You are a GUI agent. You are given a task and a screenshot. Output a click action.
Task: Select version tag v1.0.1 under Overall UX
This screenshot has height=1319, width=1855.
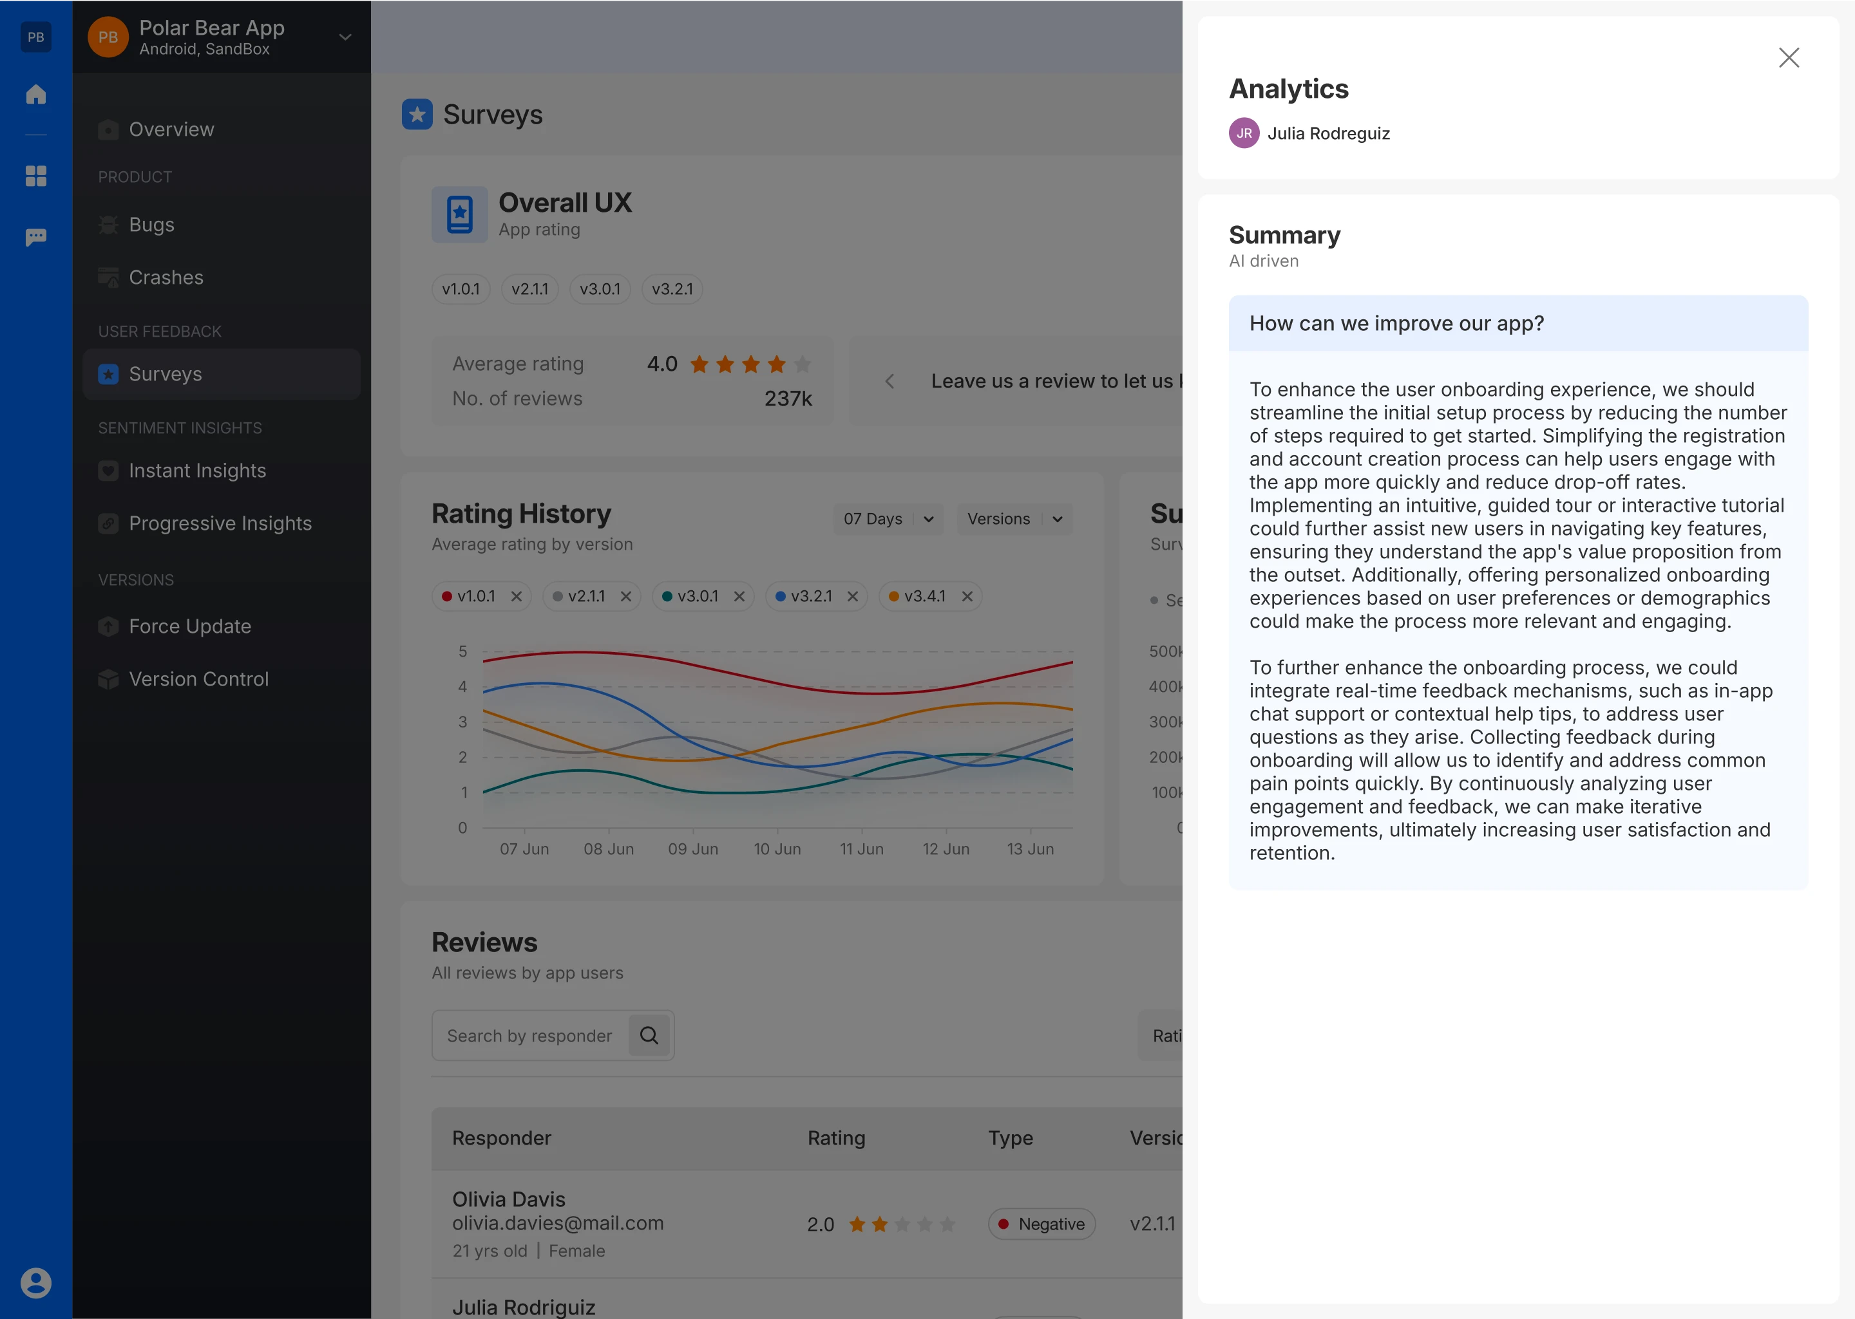click(461, 289)
